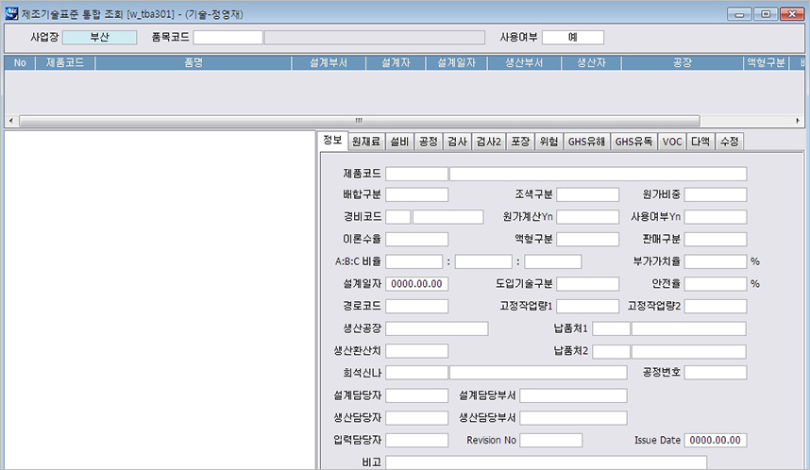The width and height of the screenshot is (810, 470).
Task: Click the 원가비중 field
Action: click(x=716, y=194)
